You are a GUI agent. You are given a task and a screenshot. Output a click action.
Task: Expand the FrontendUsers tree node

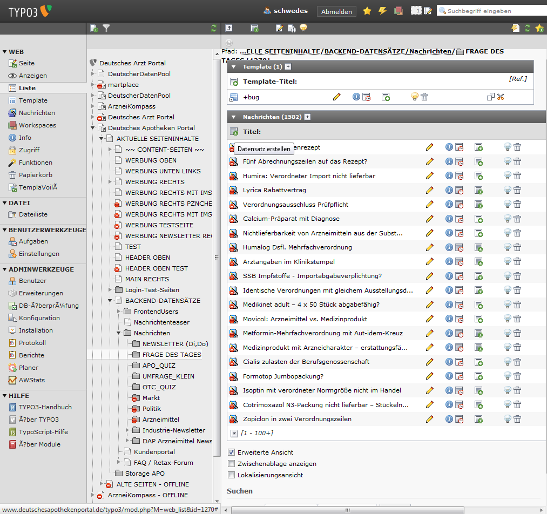pyautogui.click(x=119, y=312)
